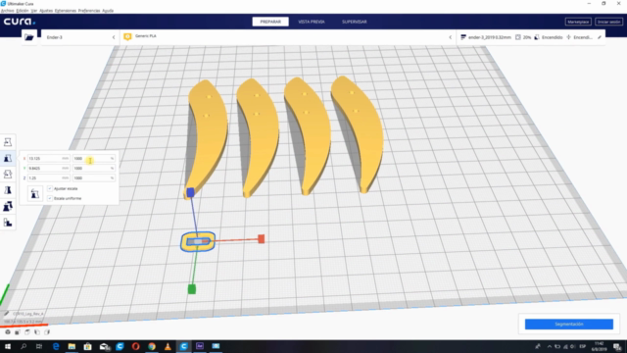Image resolution: width=627 pixels, height=353 pixels.
Task: Click the Y scale percent field
Action: click(x=94, y=168)
